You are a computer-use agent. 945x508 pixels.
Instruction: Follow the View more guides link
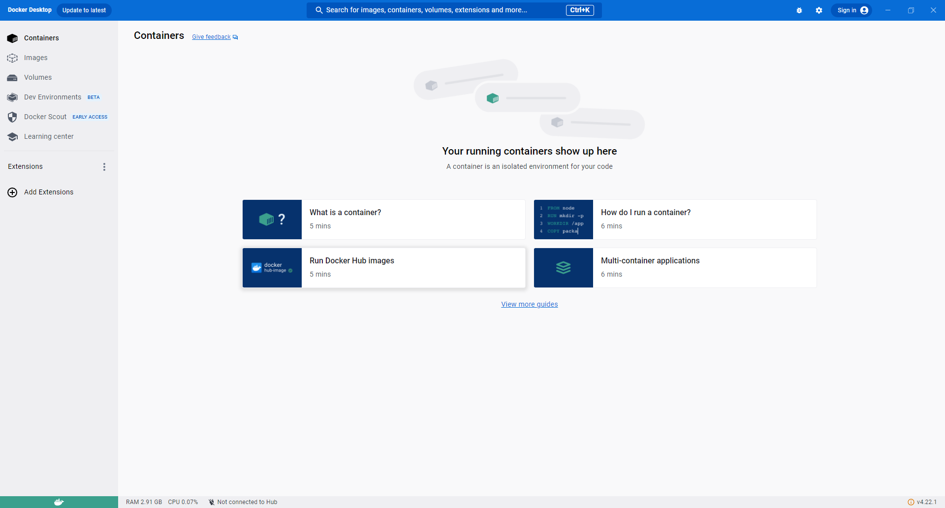pos(530,304)
